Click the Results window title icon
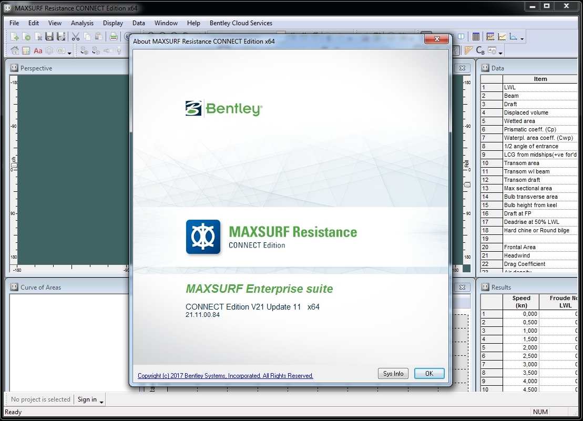This screenshot has width=583, height=421. [485, 287]
